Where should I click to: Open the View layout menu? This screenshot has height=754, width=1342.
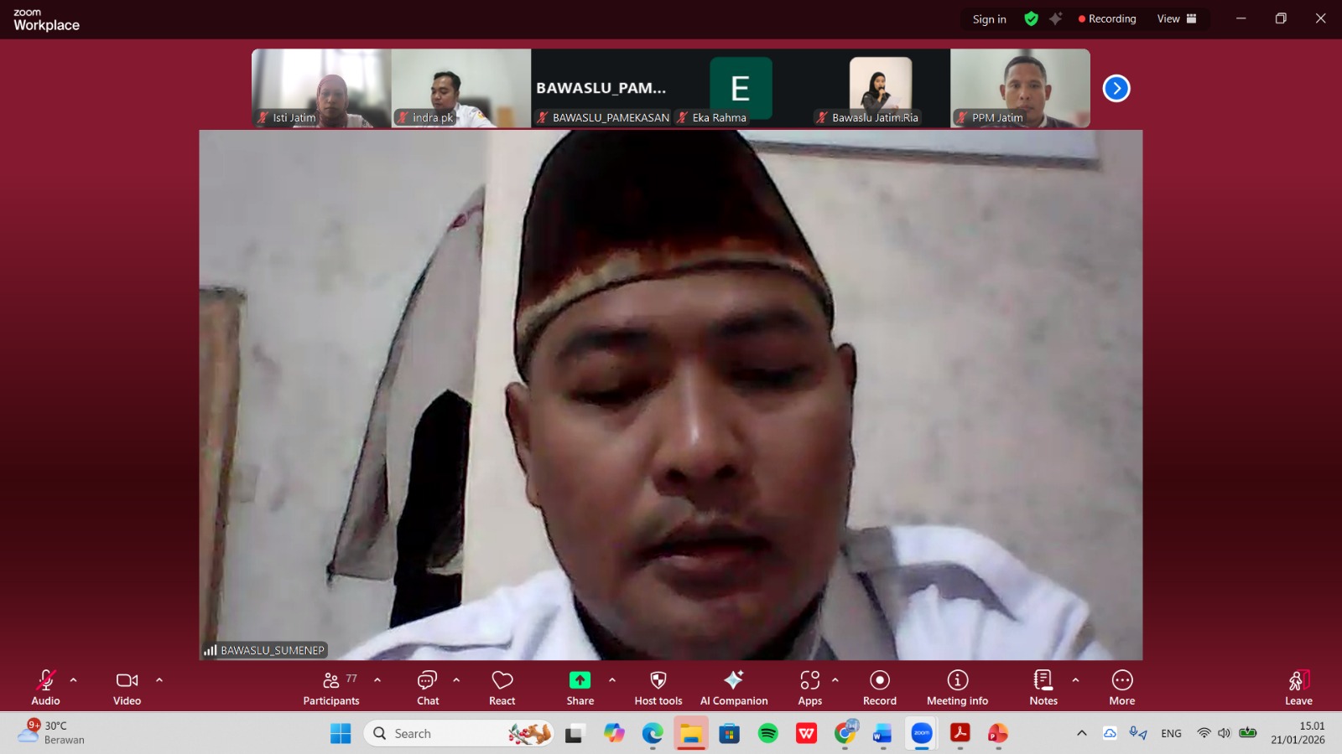point(1176,18)
